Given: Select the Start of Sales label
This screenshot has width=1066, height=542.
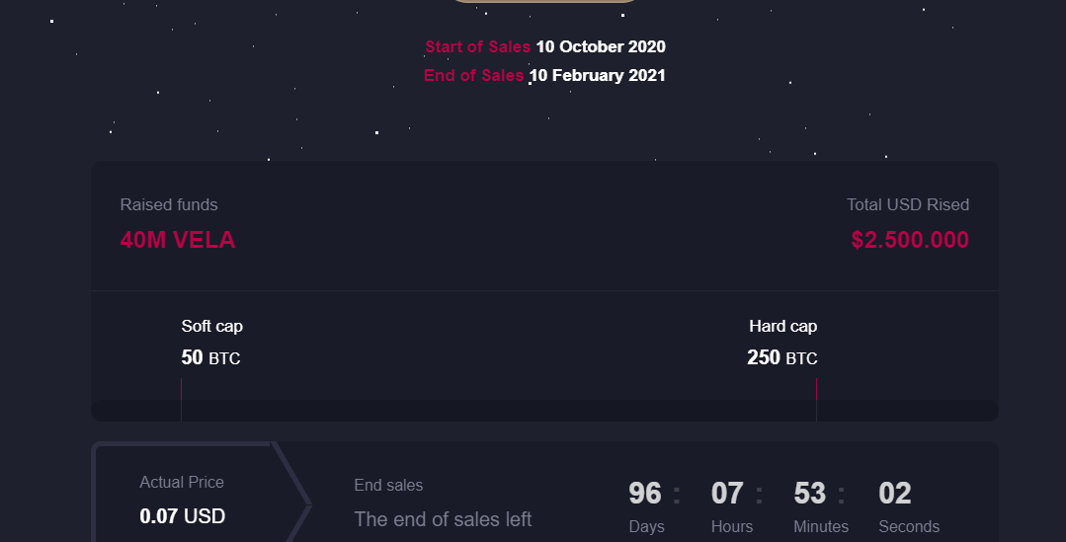Looking at the screenshot, I should tap(477, 46).
